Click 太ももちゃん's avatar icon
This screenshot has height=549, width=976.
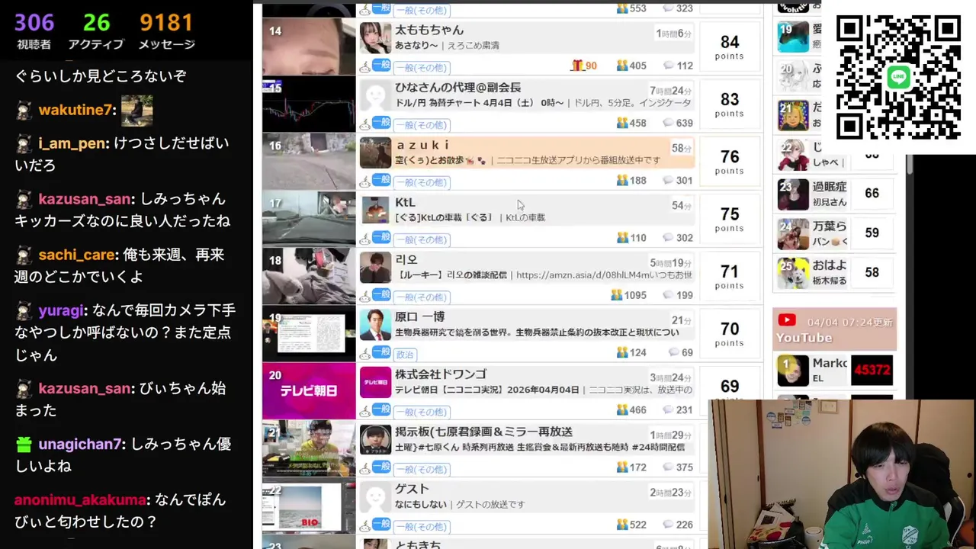click(375, 38)
